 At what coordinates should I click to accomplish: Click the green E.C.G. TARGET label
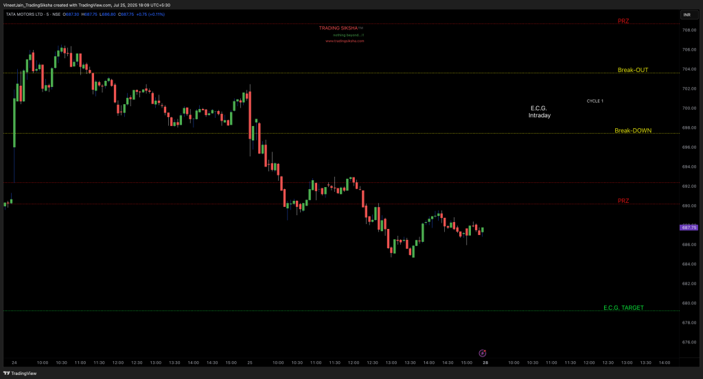tap(623, 308)
